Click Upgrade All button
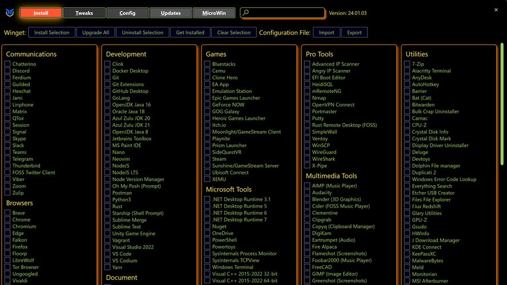 pyautogui.click(x=95, y=32)
